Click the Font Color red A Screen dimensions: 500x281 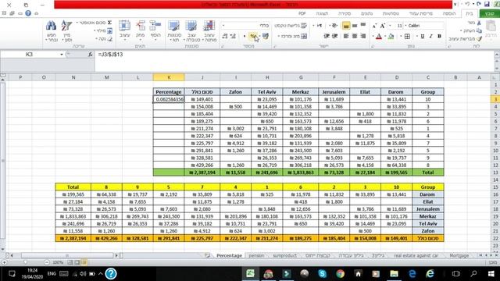coord(379,37)
